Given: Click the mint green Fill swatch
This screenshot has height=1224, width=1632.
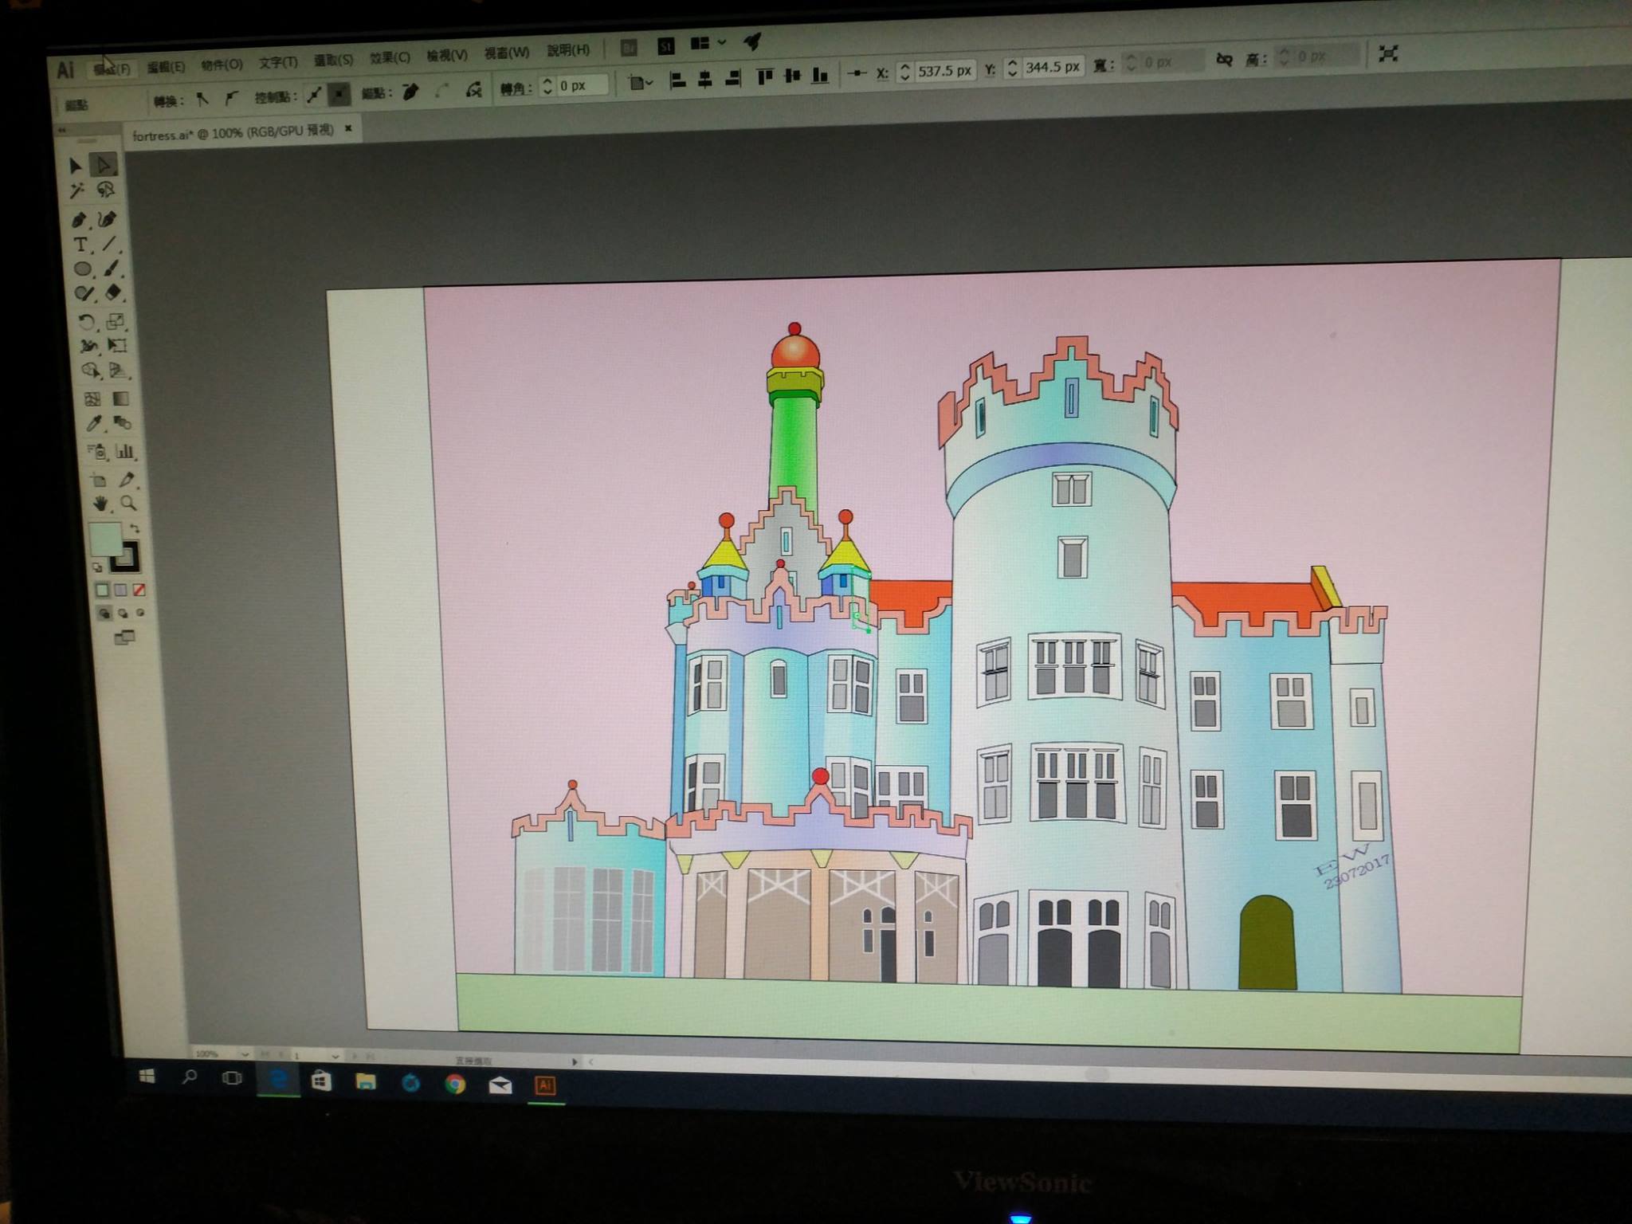Looking at the screenshot, I should (104, 539).
